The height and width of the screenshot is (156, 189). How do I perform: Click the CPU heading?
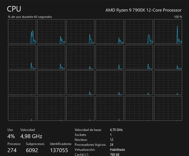point(14,9)
